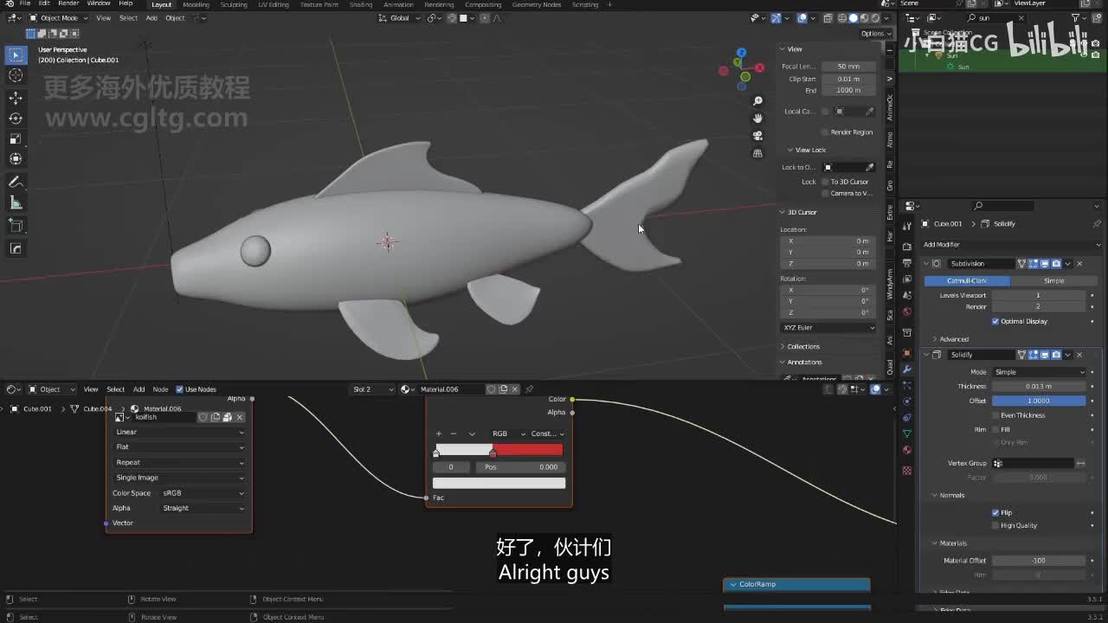The width and height of the screenshot is (1108, 623).
Task: Switch to the Modeling workspace tab
Action: (196, 4)
